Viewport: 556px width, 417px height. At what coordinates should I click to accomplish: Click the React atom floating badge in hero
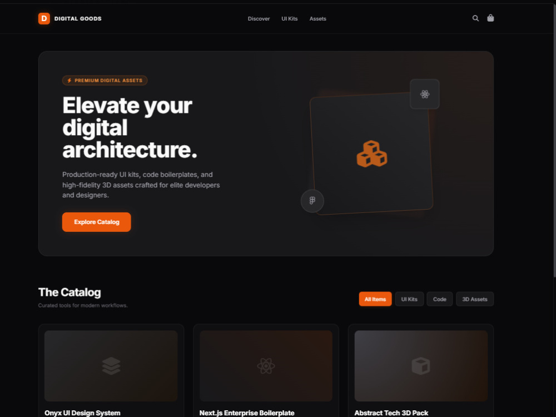(x=425, y=94)
